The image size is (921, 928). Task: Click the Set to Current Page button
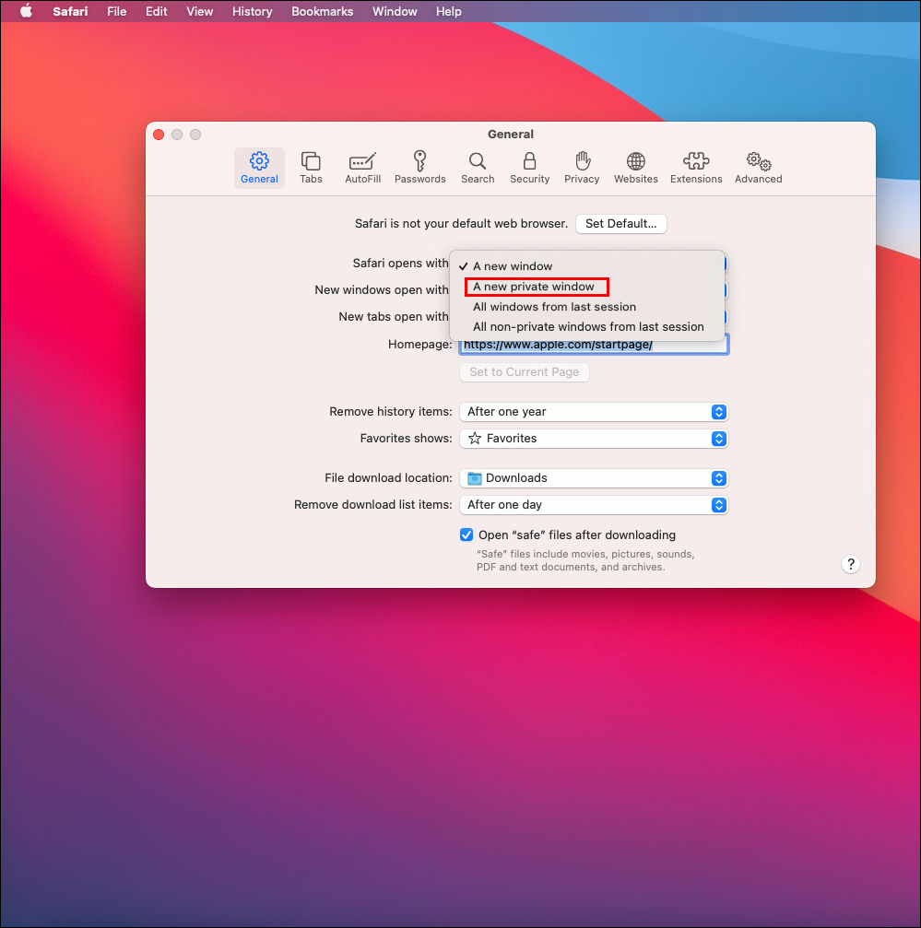[524, 372]
